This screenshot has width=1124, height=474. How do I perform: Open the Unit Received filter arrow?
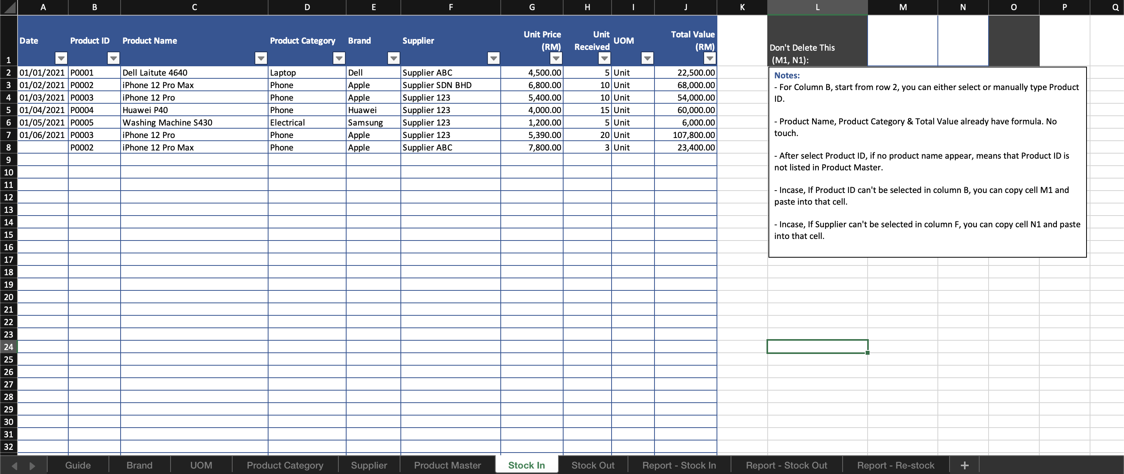[x=604, y=58]
